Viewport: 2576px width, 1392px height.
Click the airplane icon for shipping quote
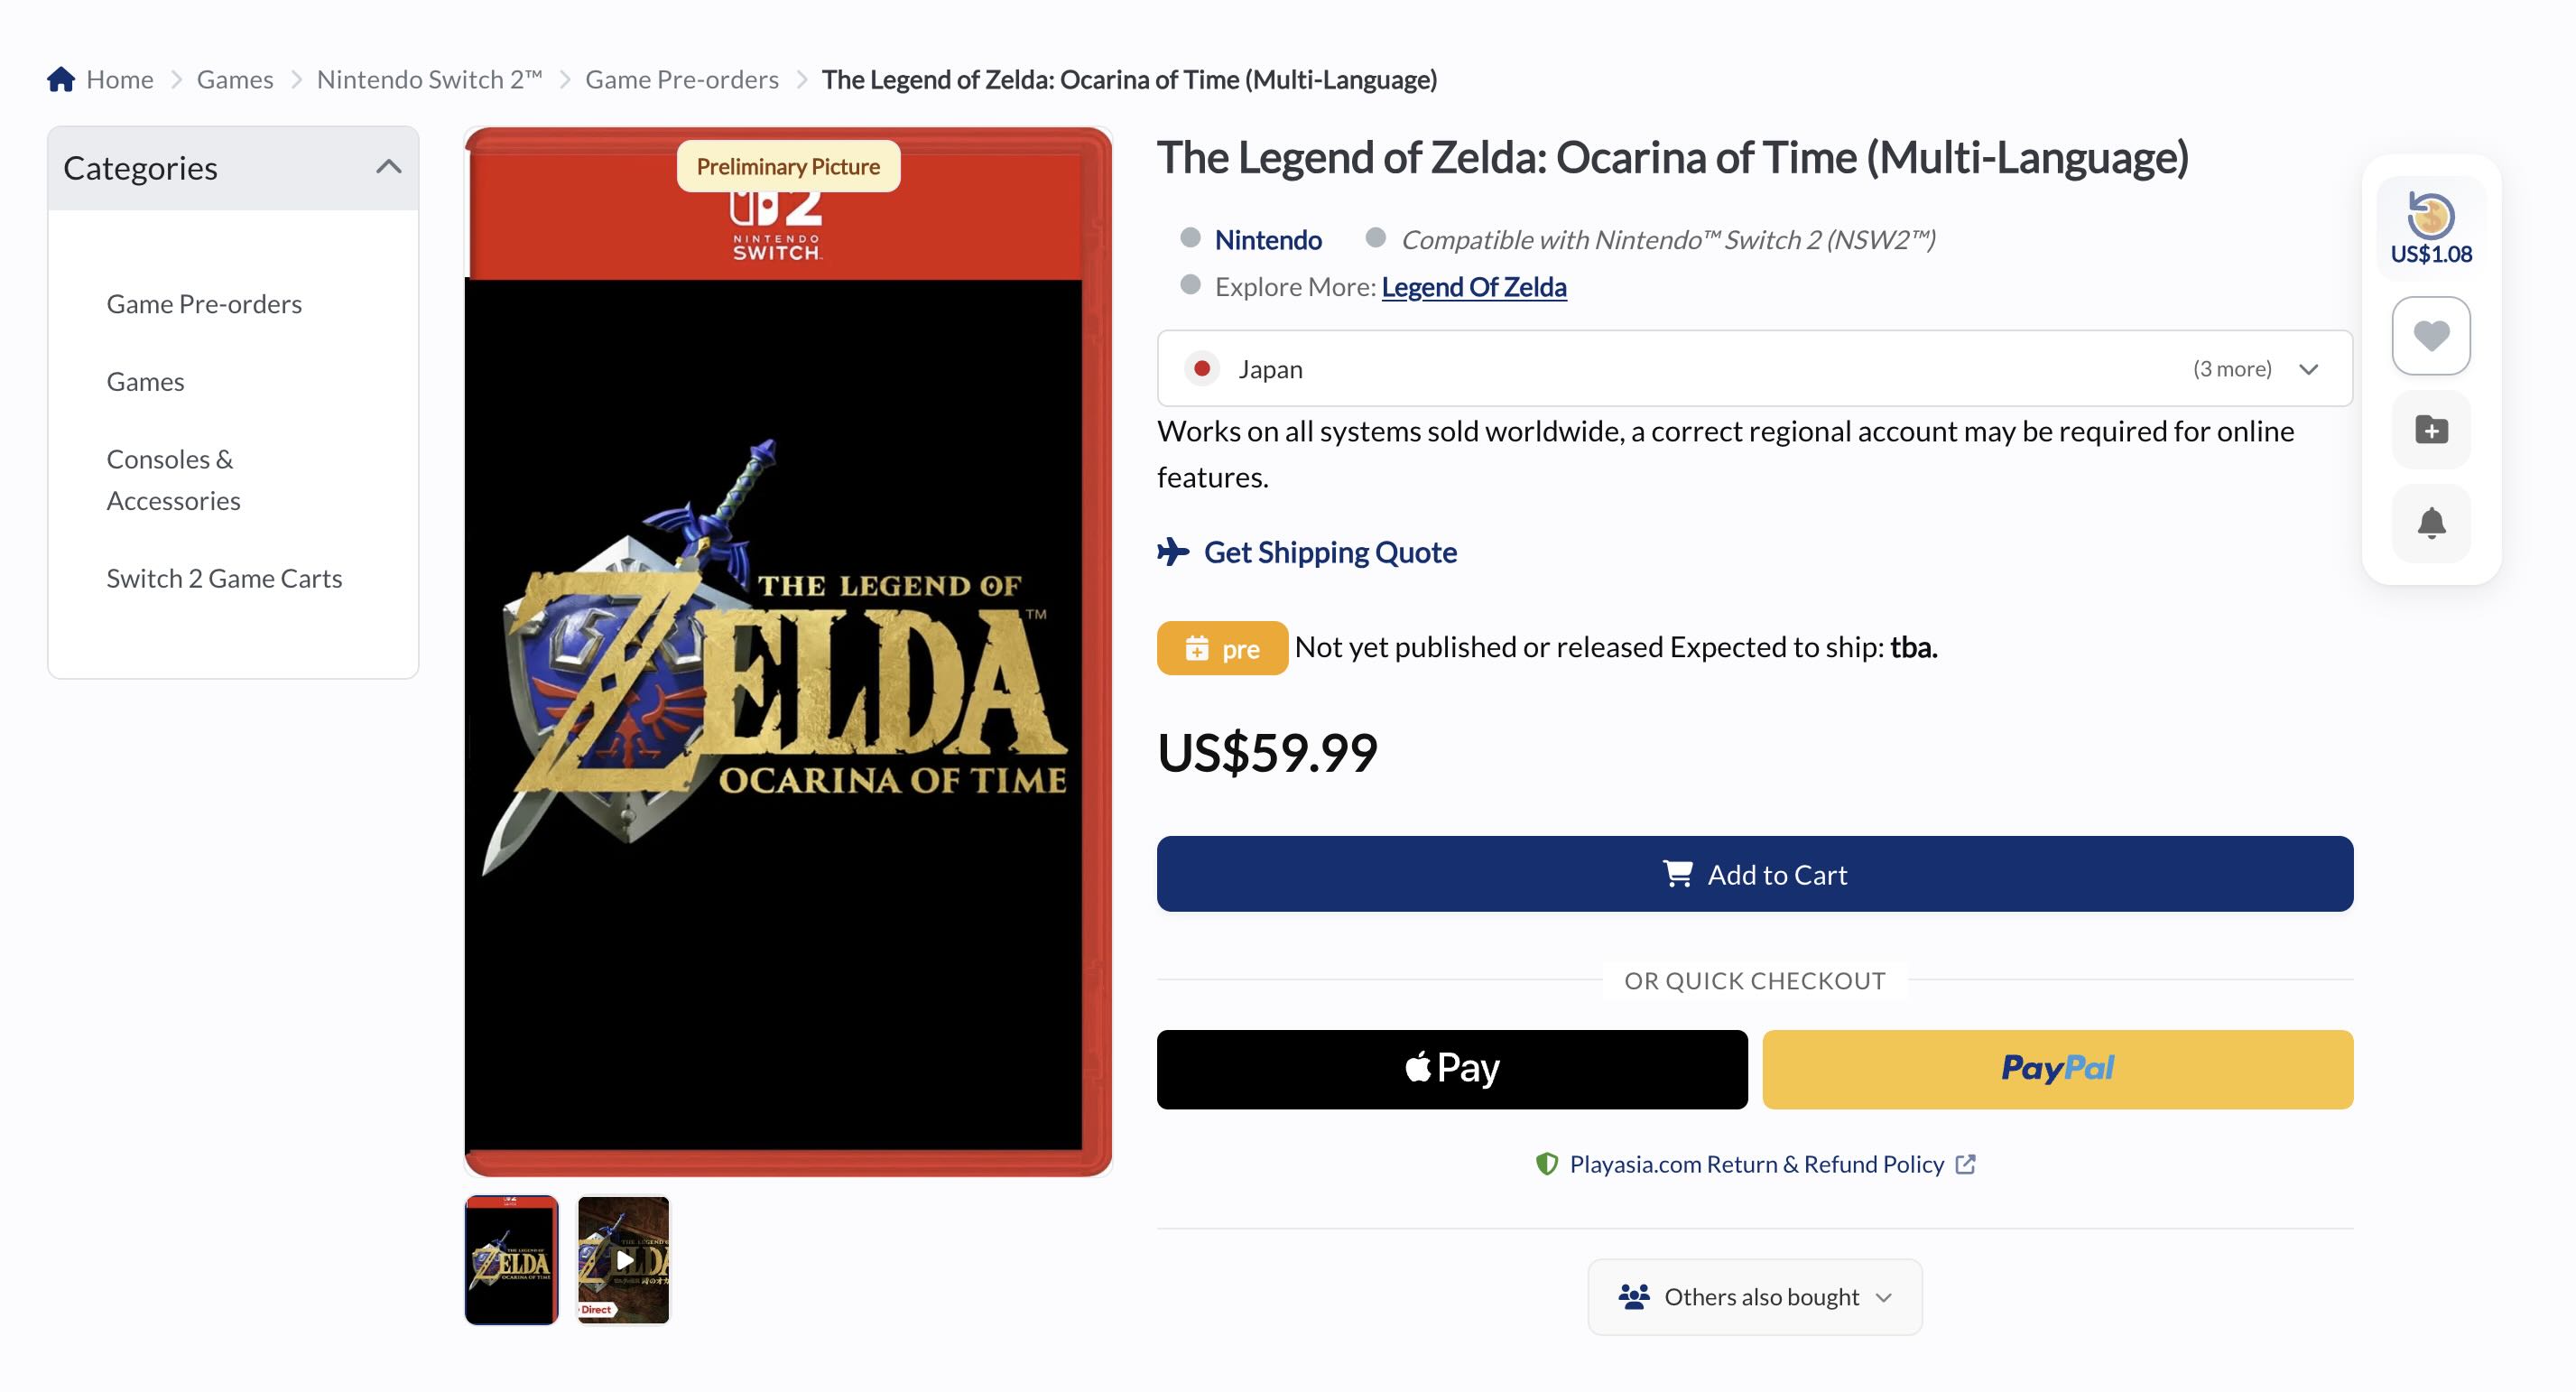click(1173, 552)
